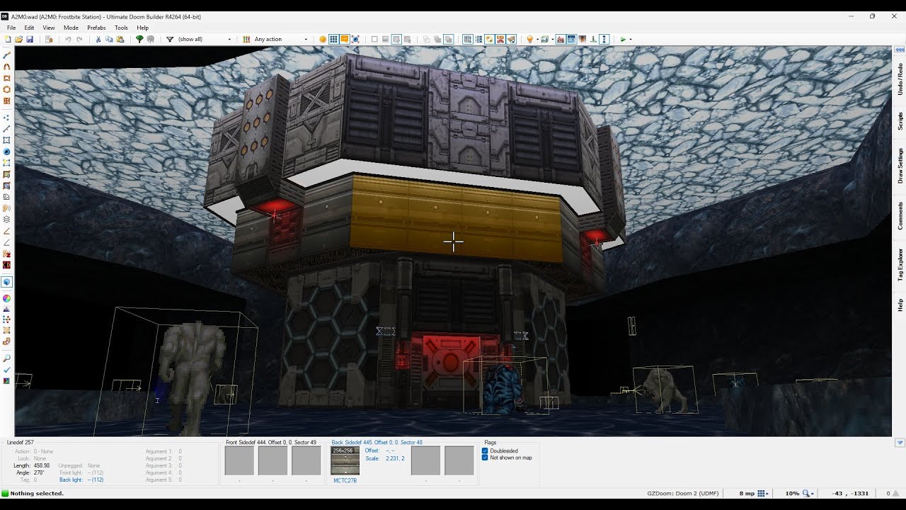Viewport: 906px width, 510px height.
Task: Open the View menu
Action: tap(49, 28)
